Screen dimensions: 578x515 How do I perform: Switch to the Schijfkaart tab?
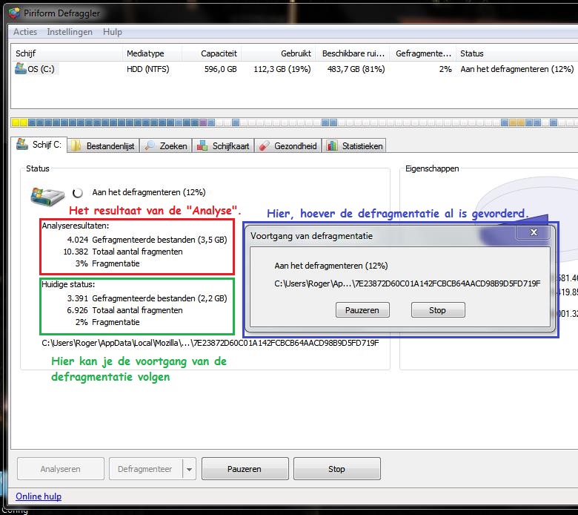coord(223,146)
